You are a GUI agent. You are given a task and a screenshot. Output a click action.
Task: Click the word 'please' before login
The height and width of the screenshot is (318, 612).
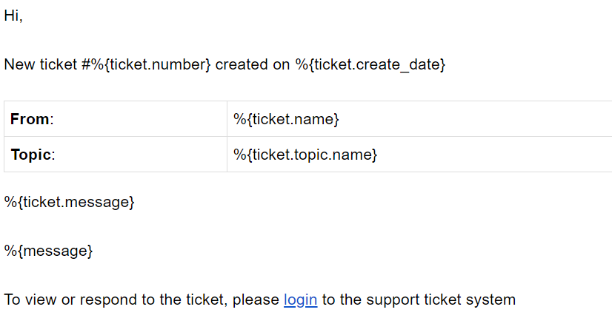pos(256,300)
